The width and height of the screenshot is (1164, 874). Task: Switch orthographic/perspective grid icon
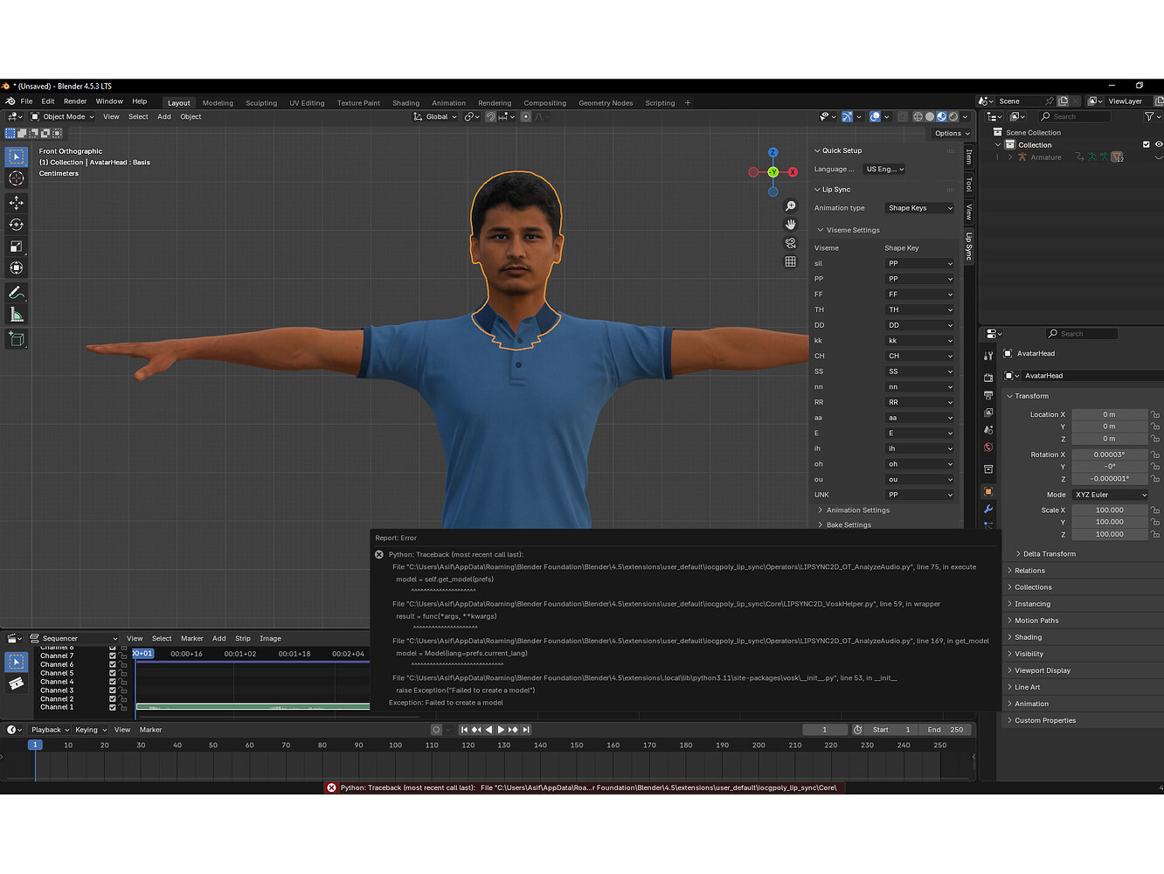click(790, 261)
